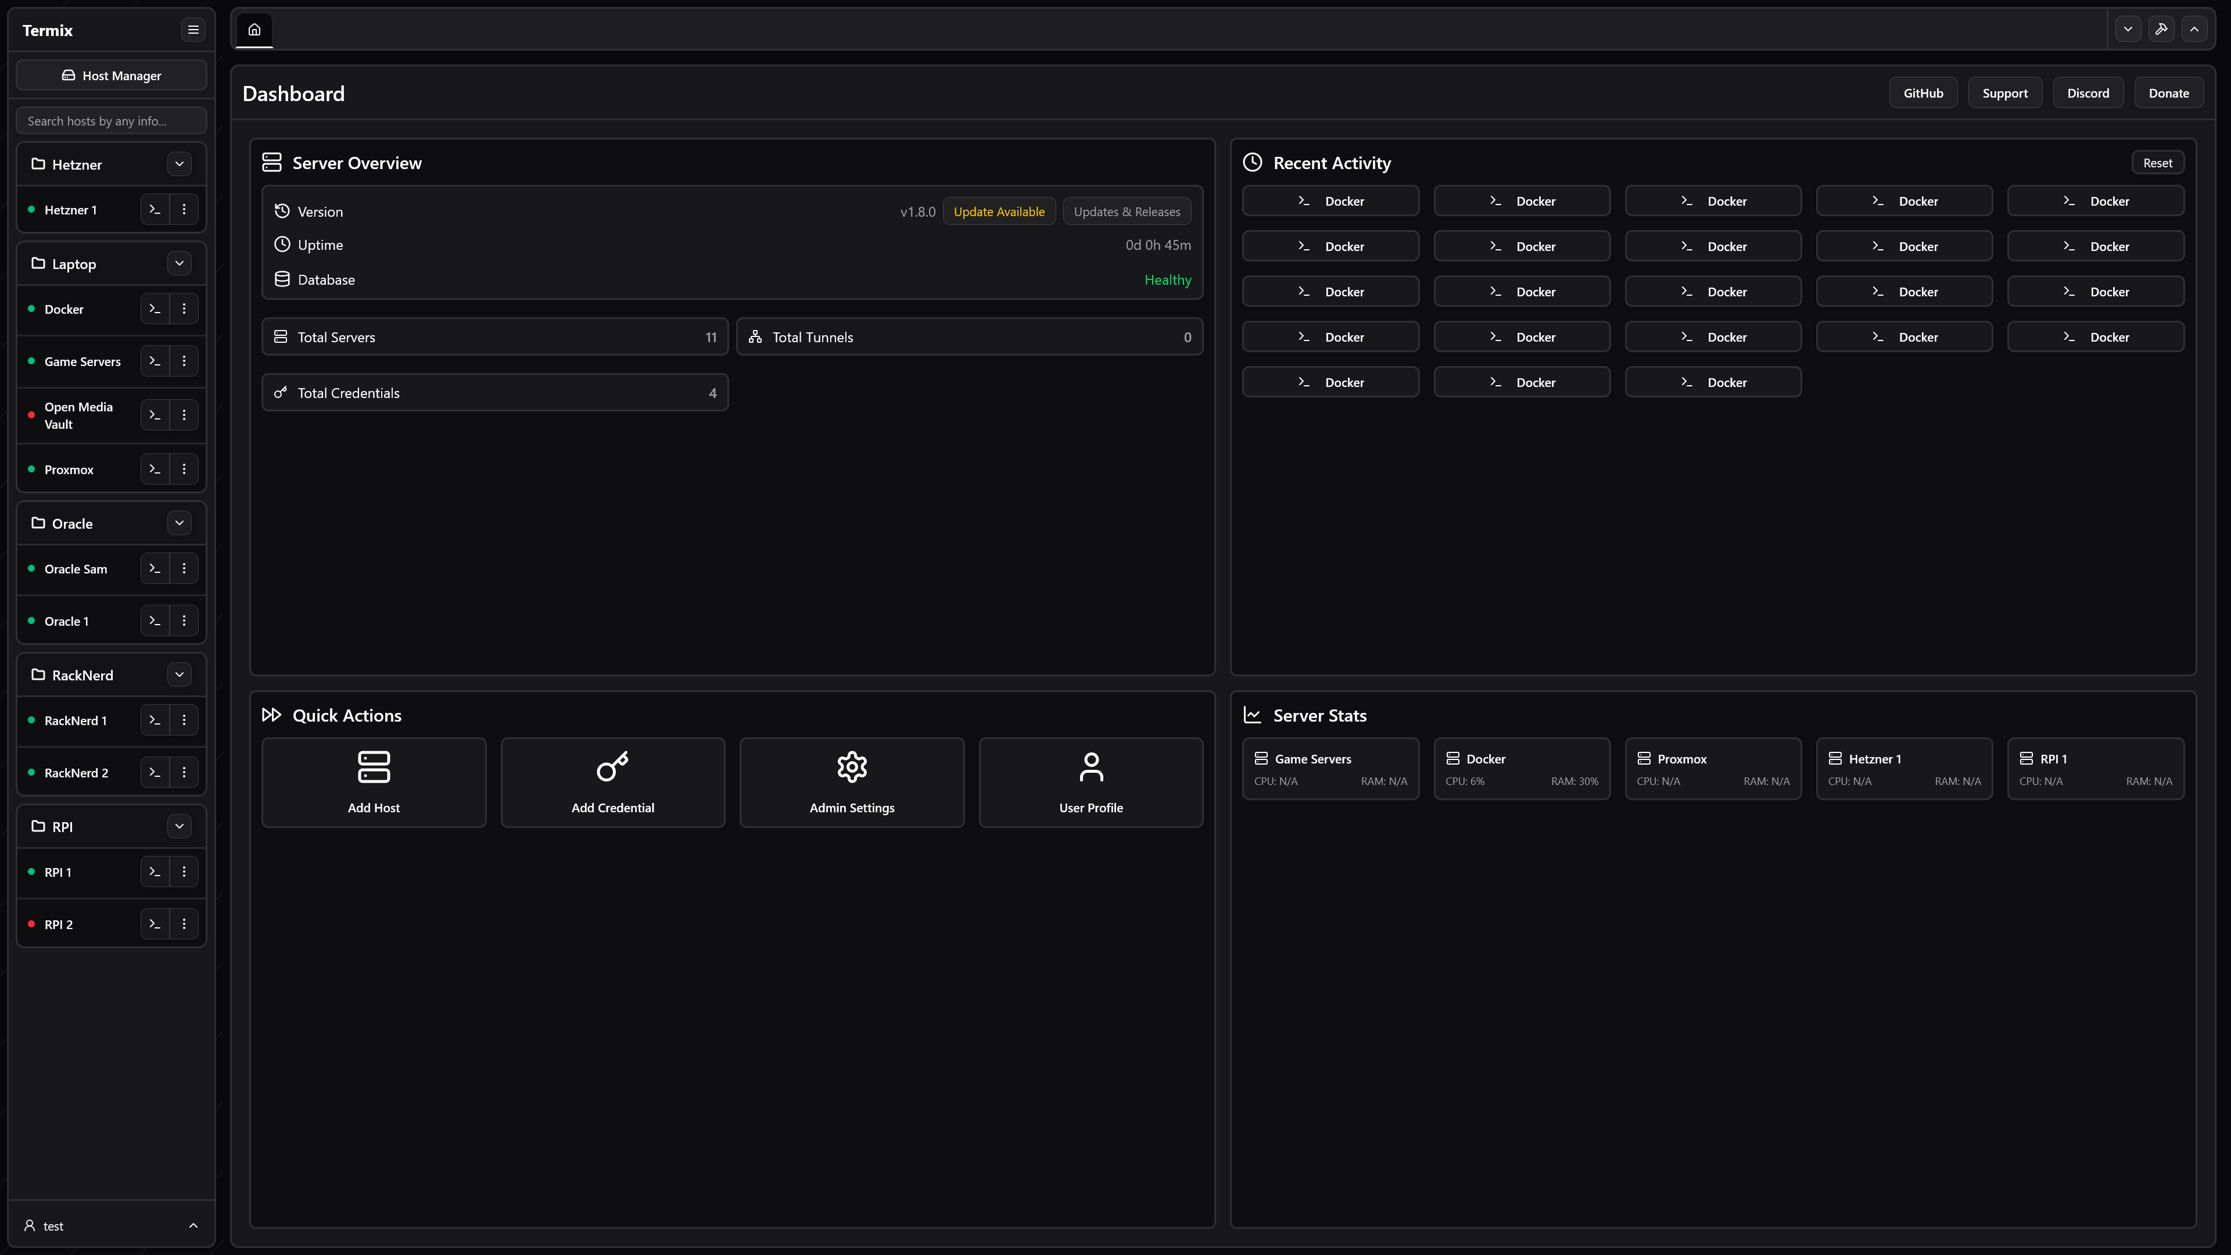The image size is (2231, 1255).
Task: Click the Search hosts input field
Action: pos(111,121)
